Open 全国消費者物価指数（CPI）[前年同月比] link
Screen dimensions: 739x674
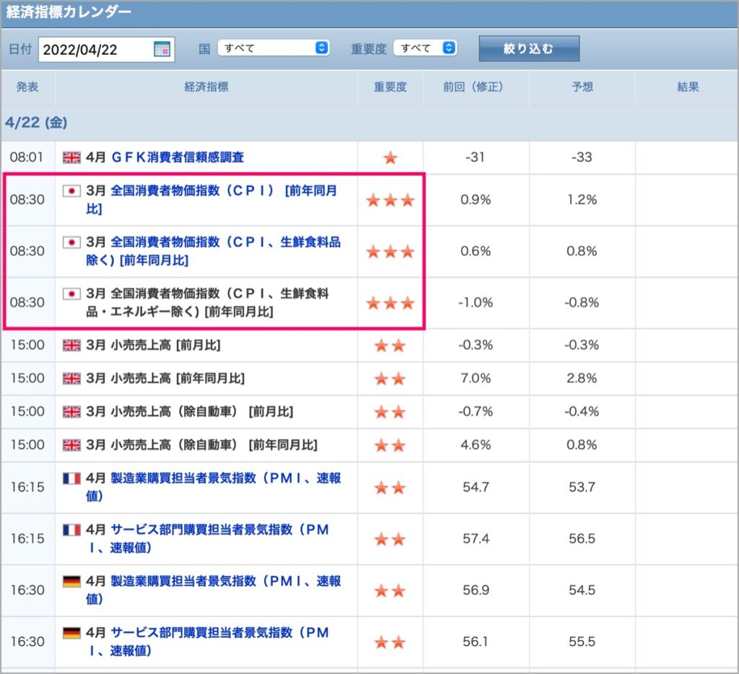pyautogui.click(x=211, y=199)
